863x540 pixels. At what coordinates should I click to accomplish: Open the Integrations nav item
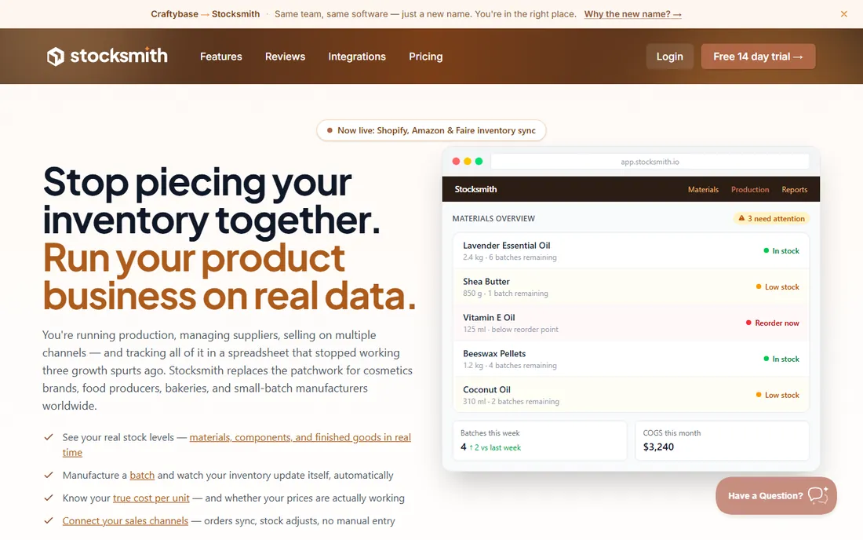(357, 57)
